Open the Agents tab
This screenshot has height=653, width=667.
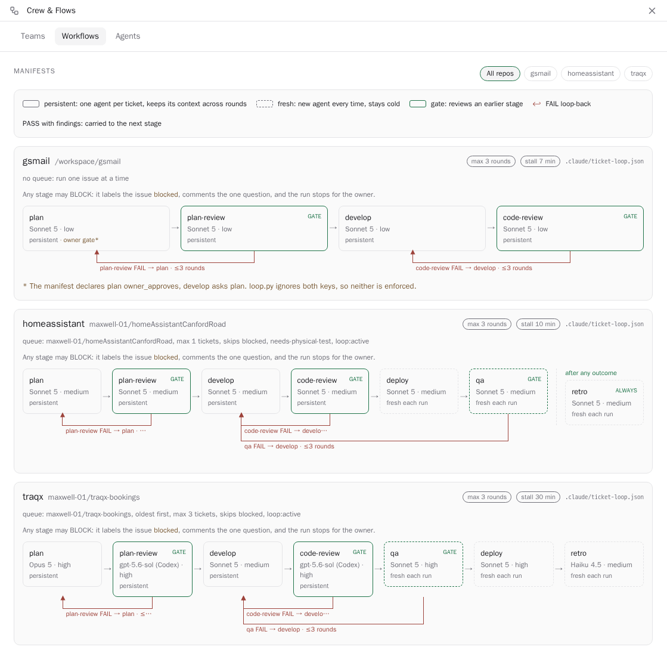(128, 36)
